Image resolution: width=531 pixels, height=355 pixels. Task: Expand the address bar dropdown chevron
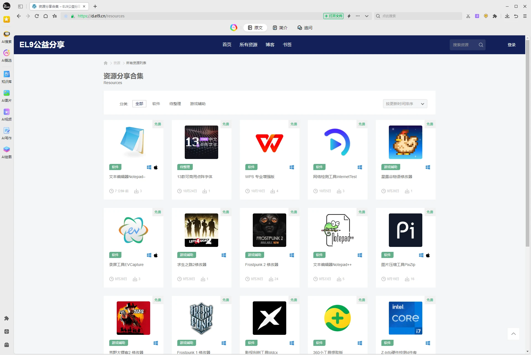point(367,16)
